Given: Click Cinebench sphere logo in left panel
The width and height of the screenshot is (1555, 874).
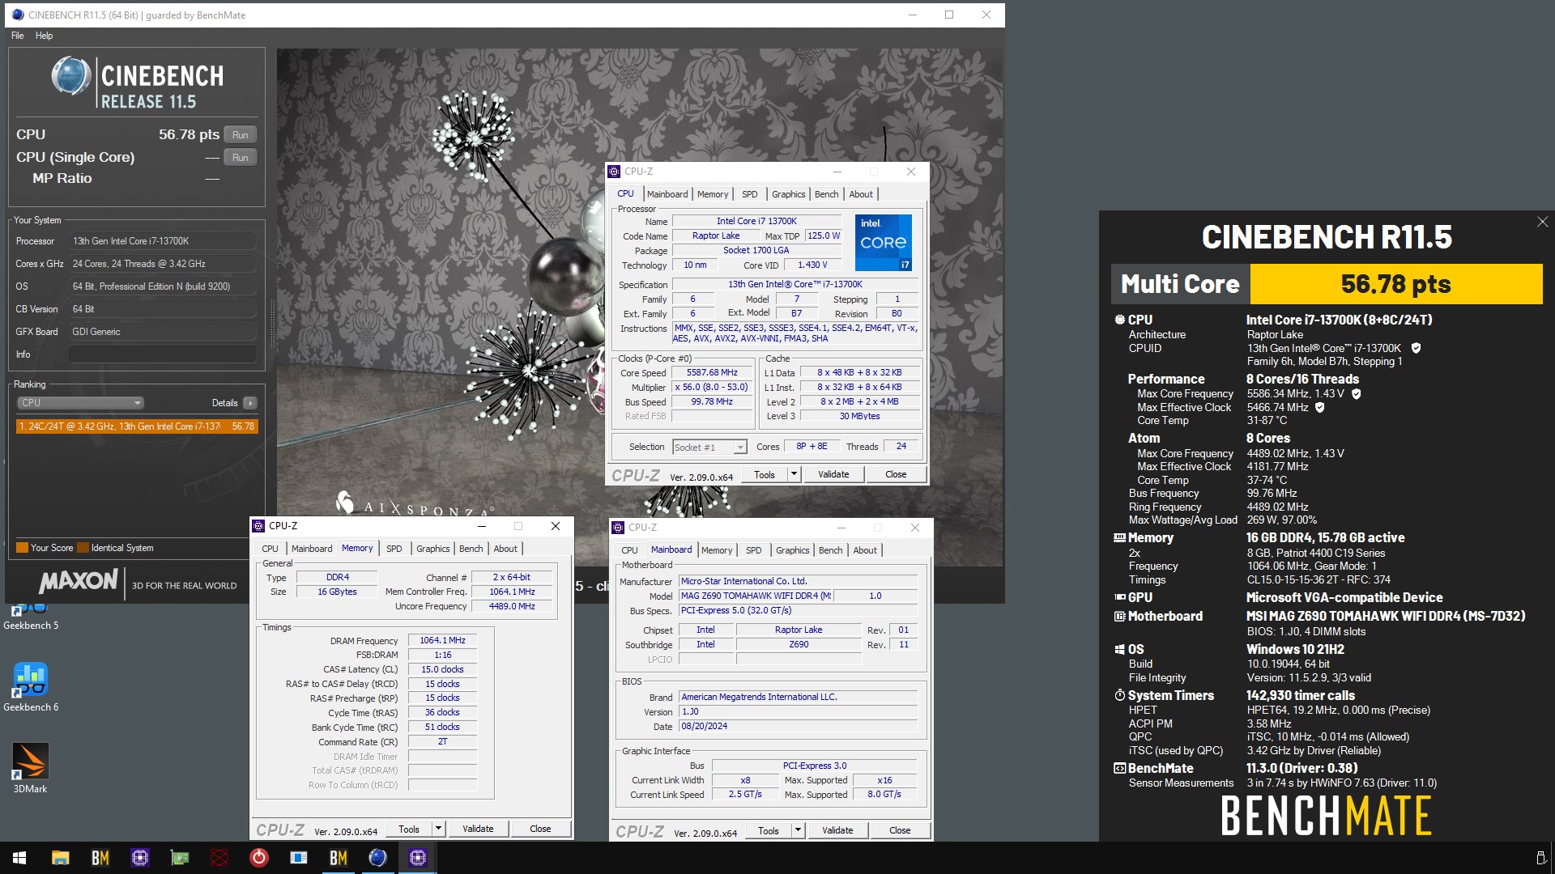Looking at the screenshot, I should pyautogui.click(x=71, y=77).
